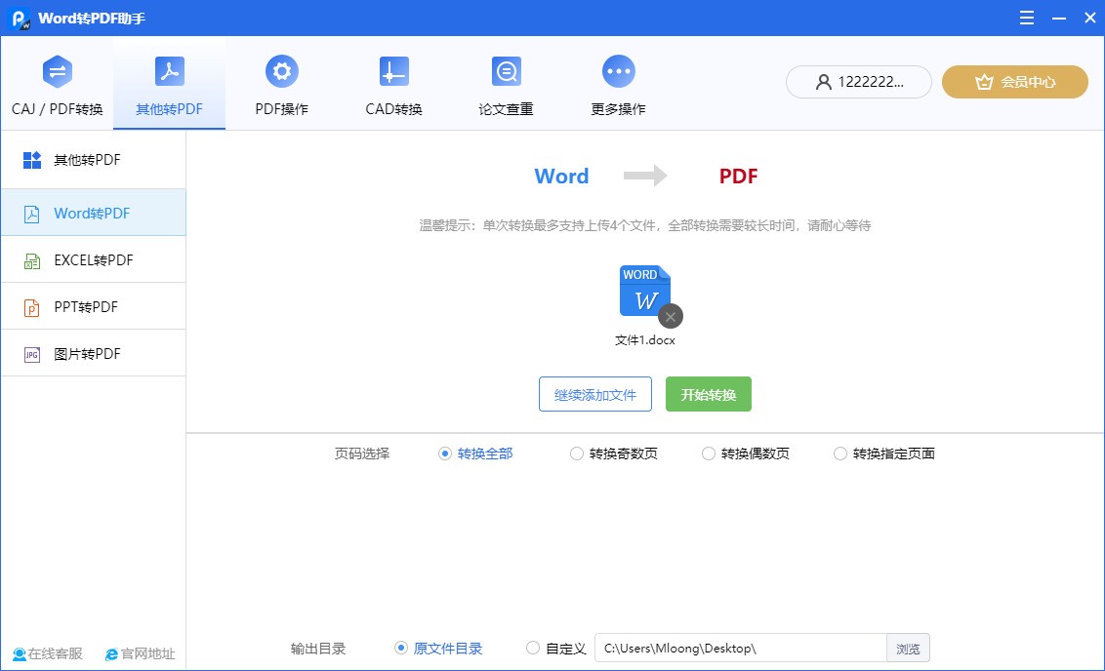
Task: Select 转换指定页面 radio option
Action: click(x=883, y=454)
